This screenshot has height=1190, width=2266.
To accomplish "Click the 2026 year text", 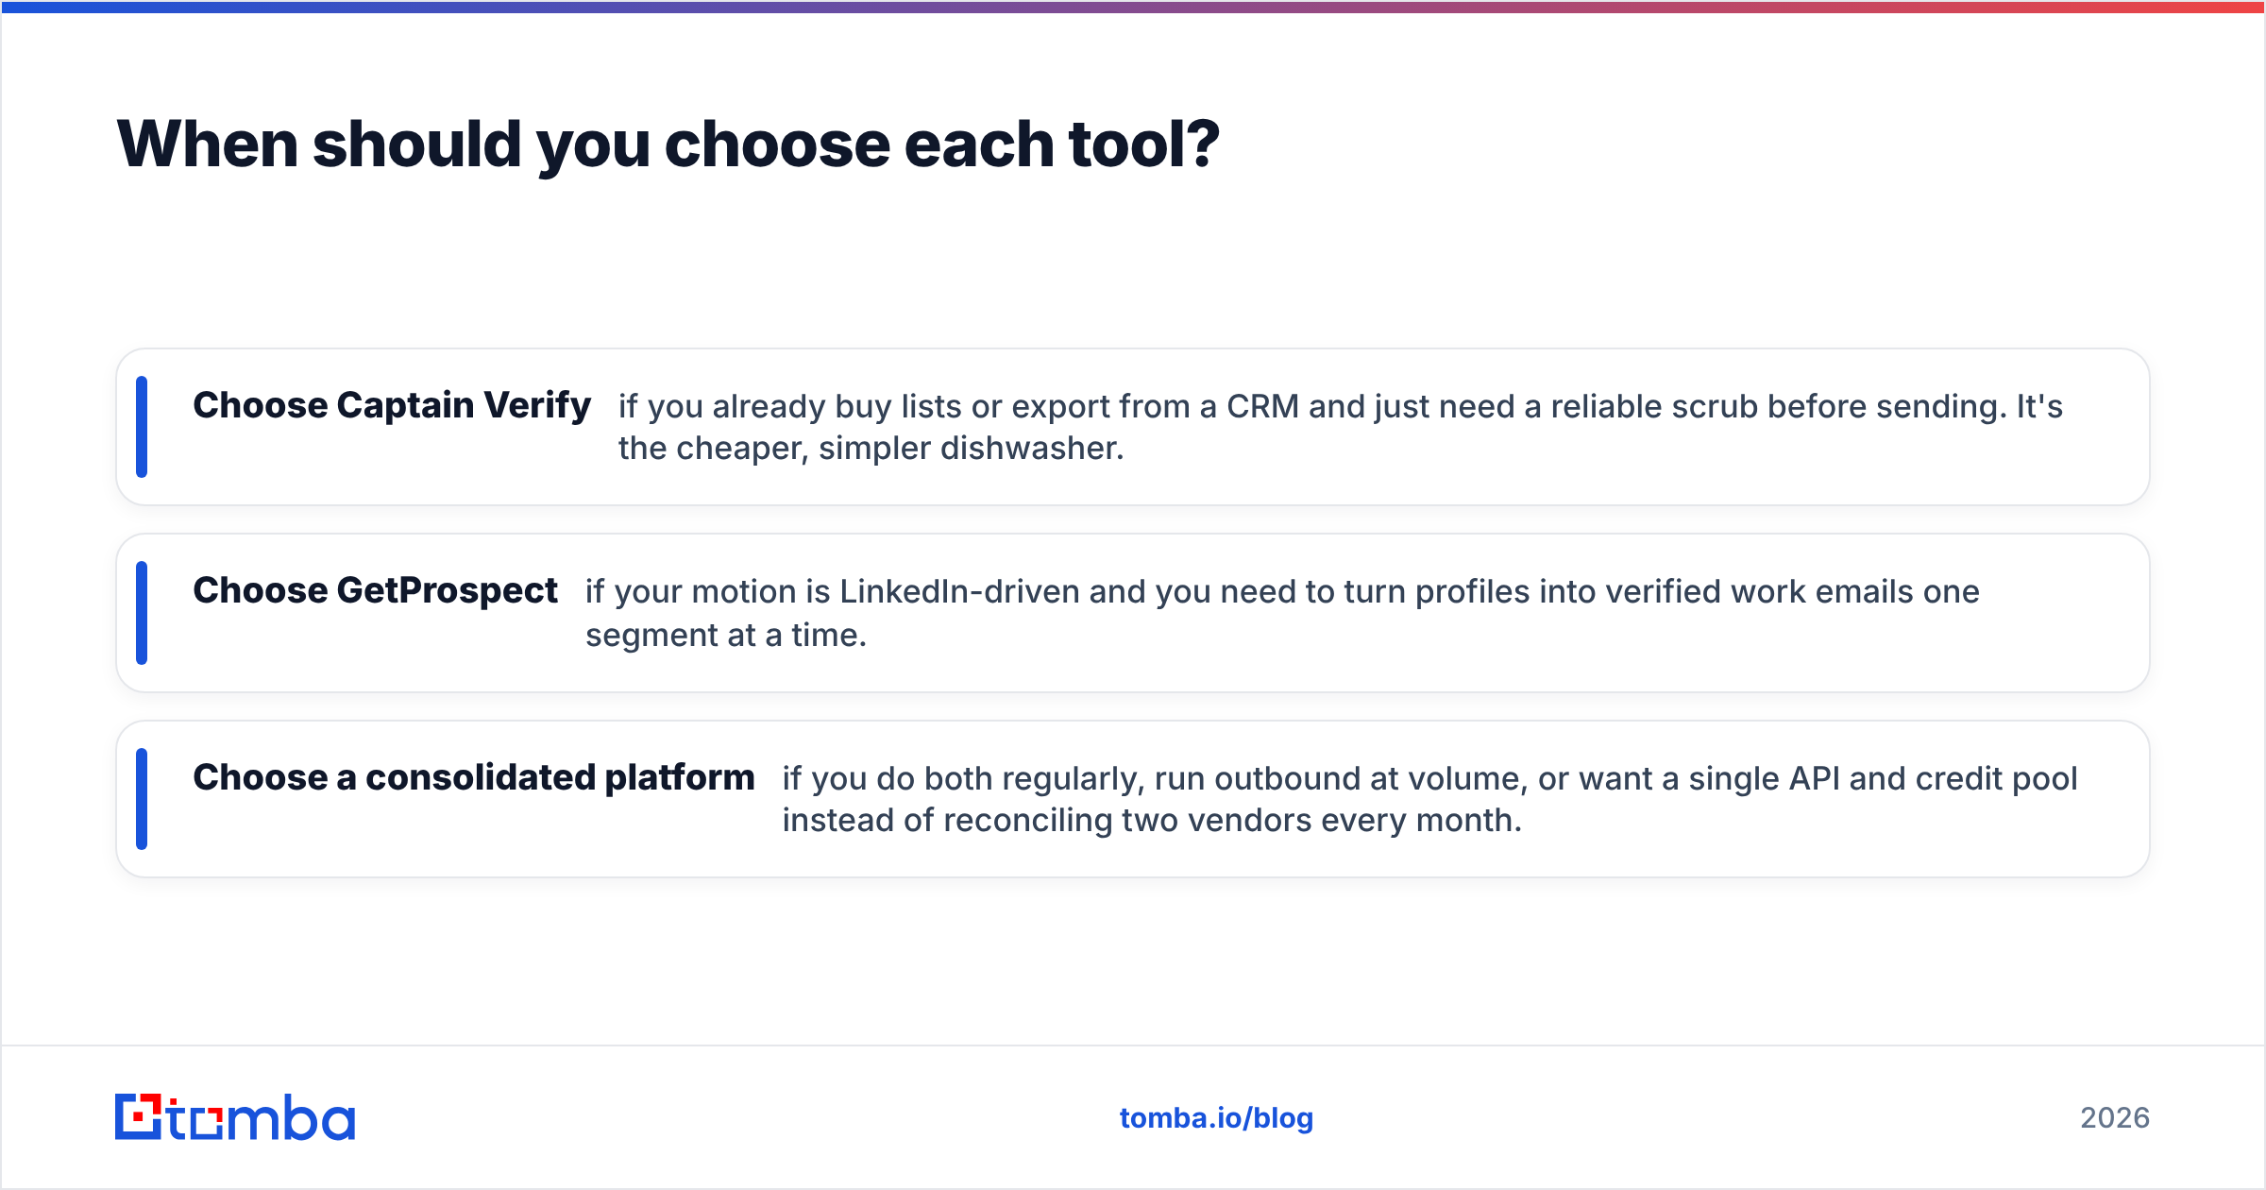I will [2115, 1118].
